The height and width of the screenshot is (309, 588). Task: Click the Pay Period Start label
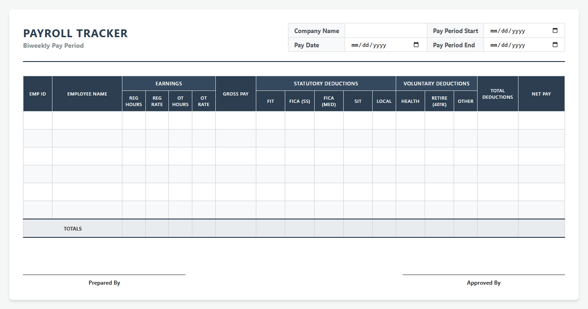455,31
